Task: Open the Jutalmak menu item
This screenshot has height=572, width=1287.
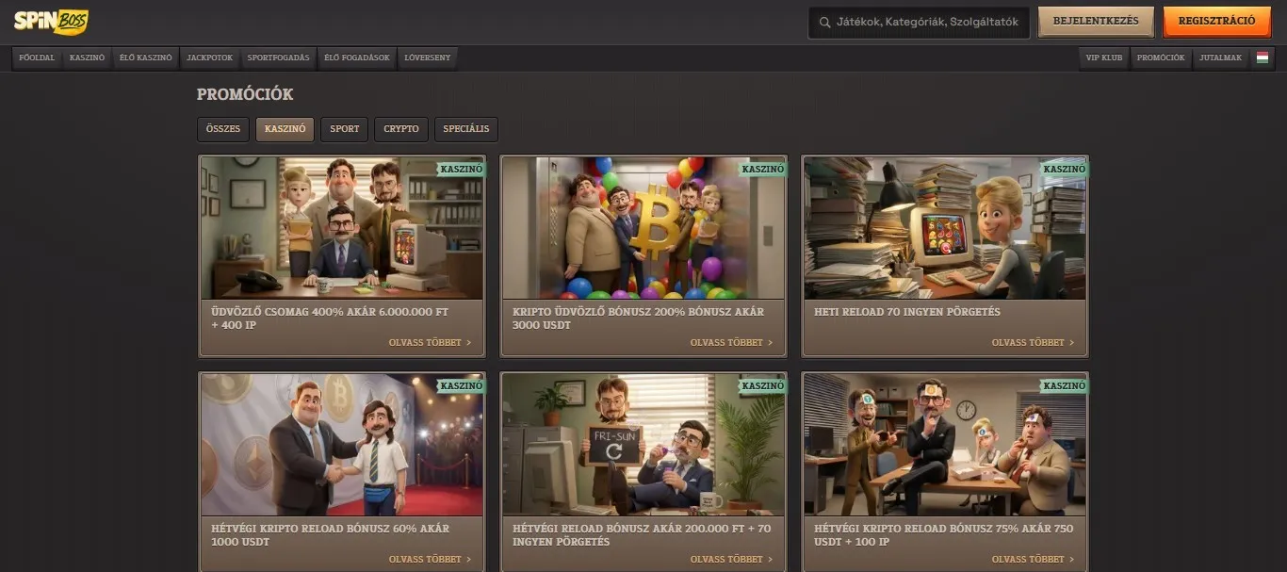Action: click(x=1220, y=57)
